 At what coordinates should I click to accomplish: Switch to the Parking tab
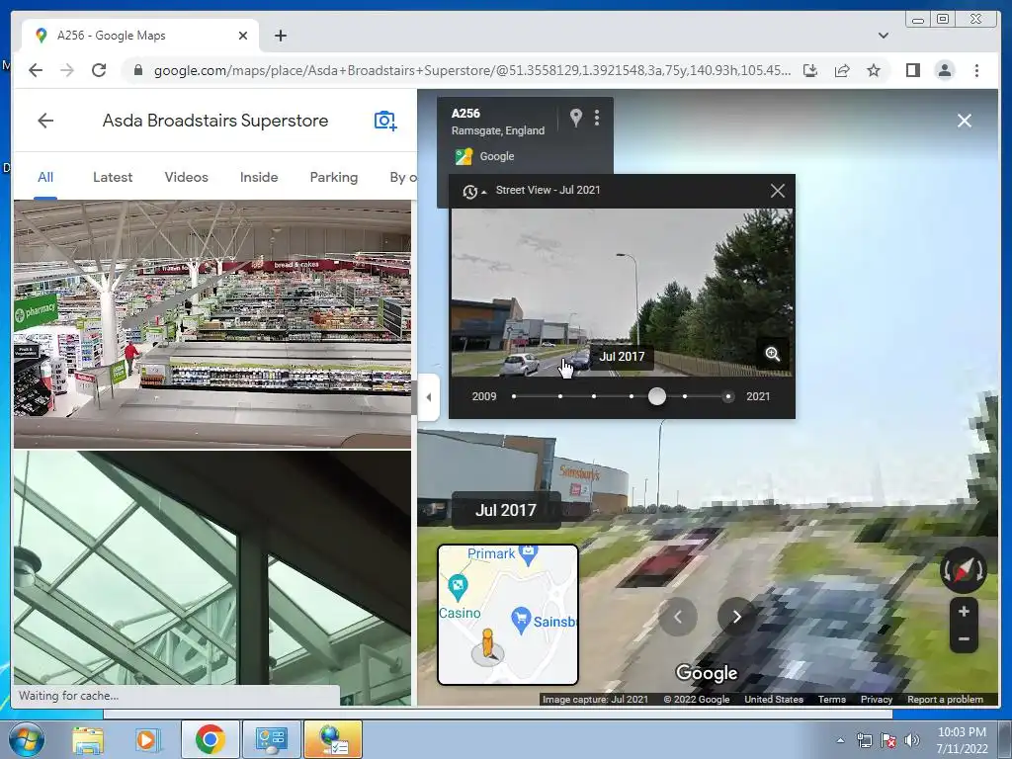coord(334,178)
